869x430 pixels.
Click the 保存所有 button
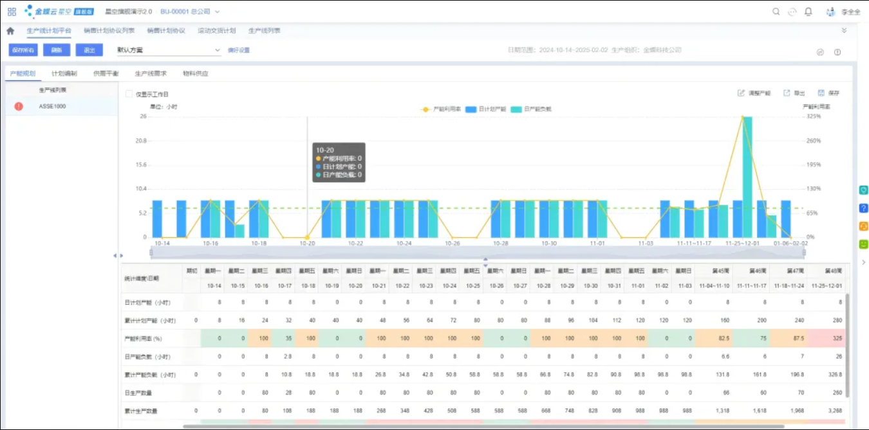click(x=23, y=50)
